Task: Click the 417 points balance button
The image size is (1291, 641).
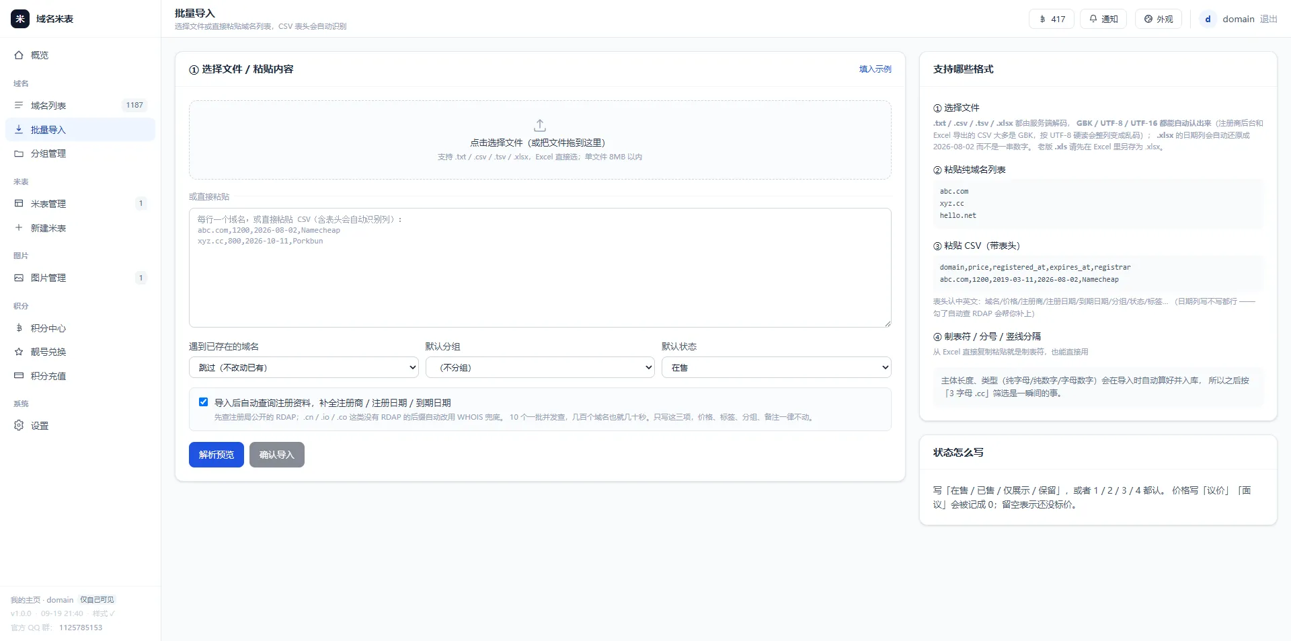Action: [1052, 19]
